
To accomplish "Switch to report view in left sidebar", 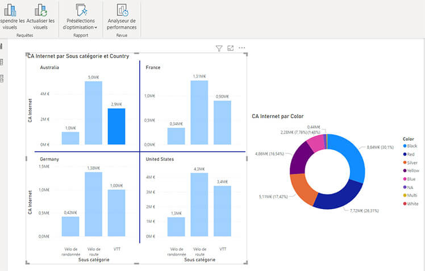I will (1, 46).
